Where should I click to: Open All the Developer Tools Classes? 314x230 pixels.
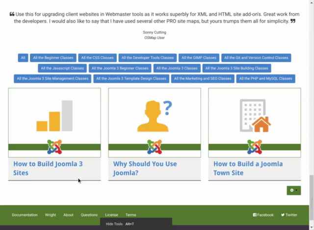coord(148,58)
